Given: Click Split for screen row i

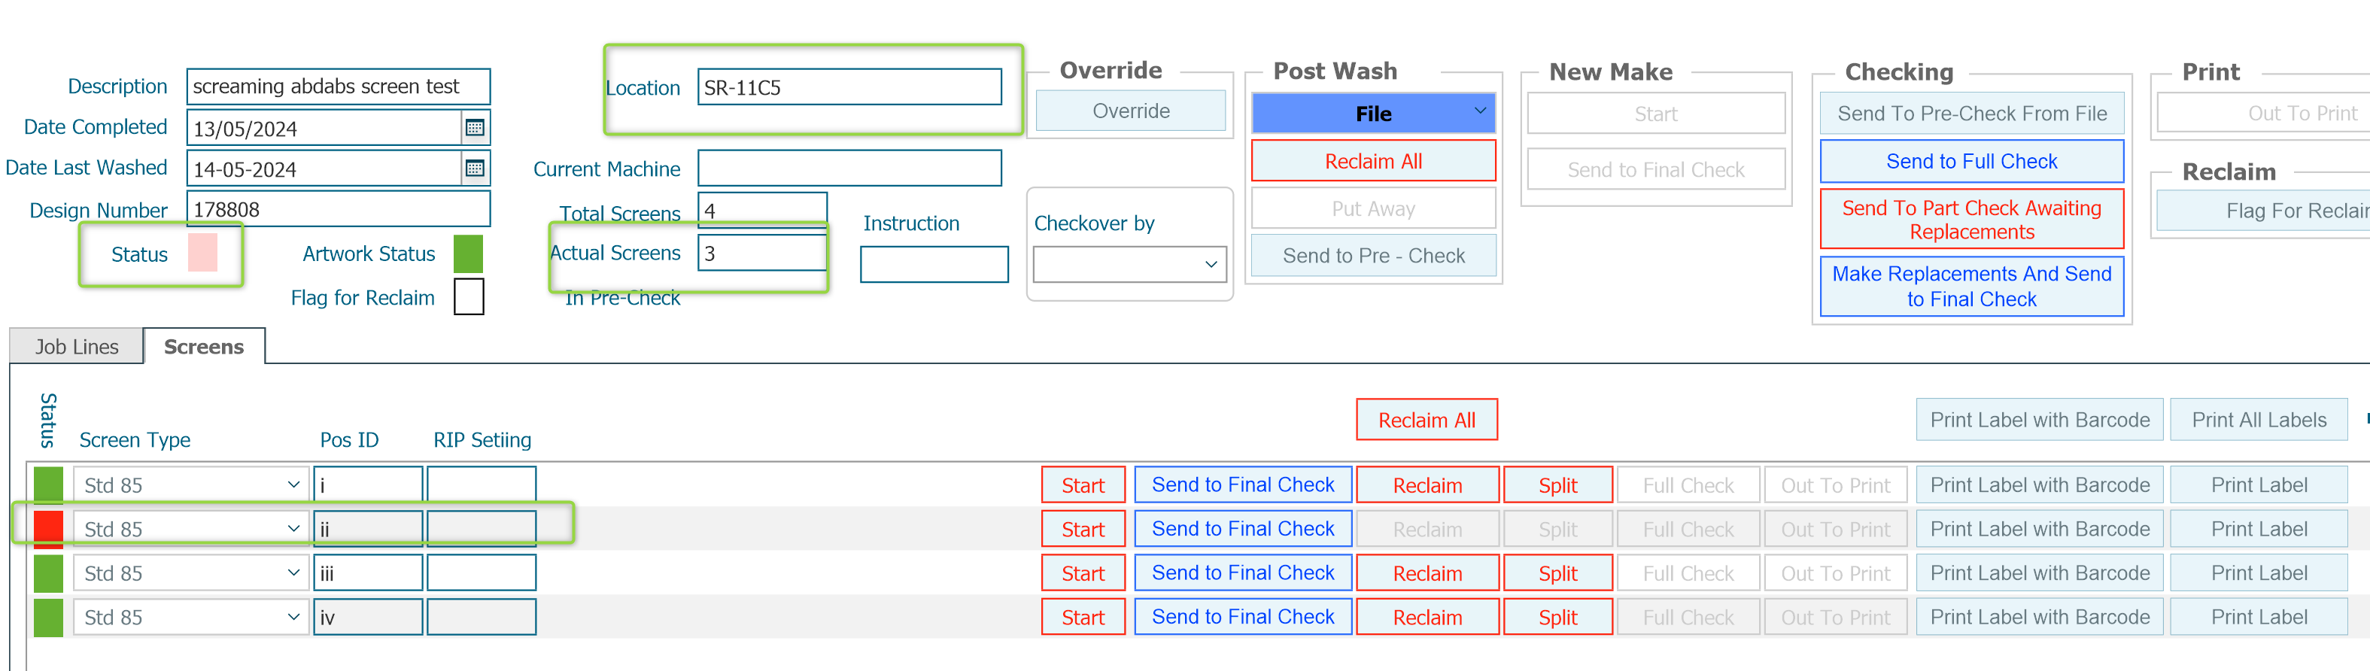Looking at the screenshot, I should pos(1557,485).
